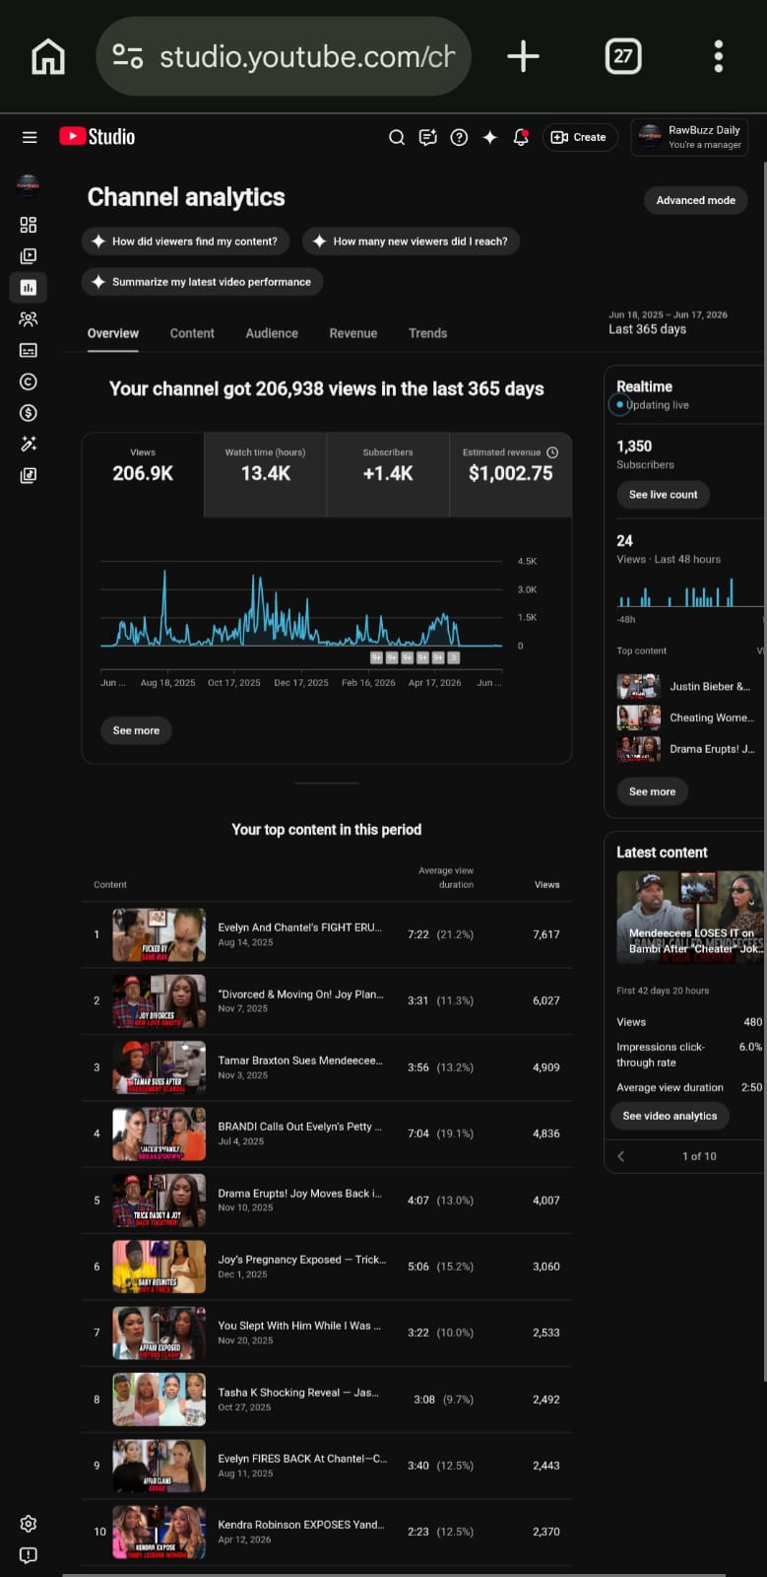The width and height of the screenshot is (767, 1577).
Task: Click See more under the views chart
Action: click(x=136, y=730)
